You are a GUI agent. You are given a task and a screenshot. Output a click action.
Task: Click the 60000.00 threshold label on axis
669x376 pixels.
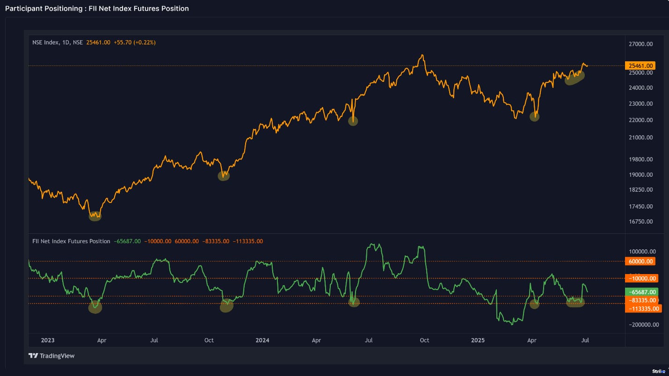(640, 261)
